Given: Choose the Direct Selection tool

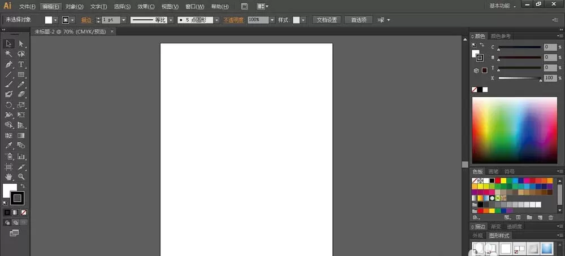Looking at the screenshot, I should click(x=21, y=44).
